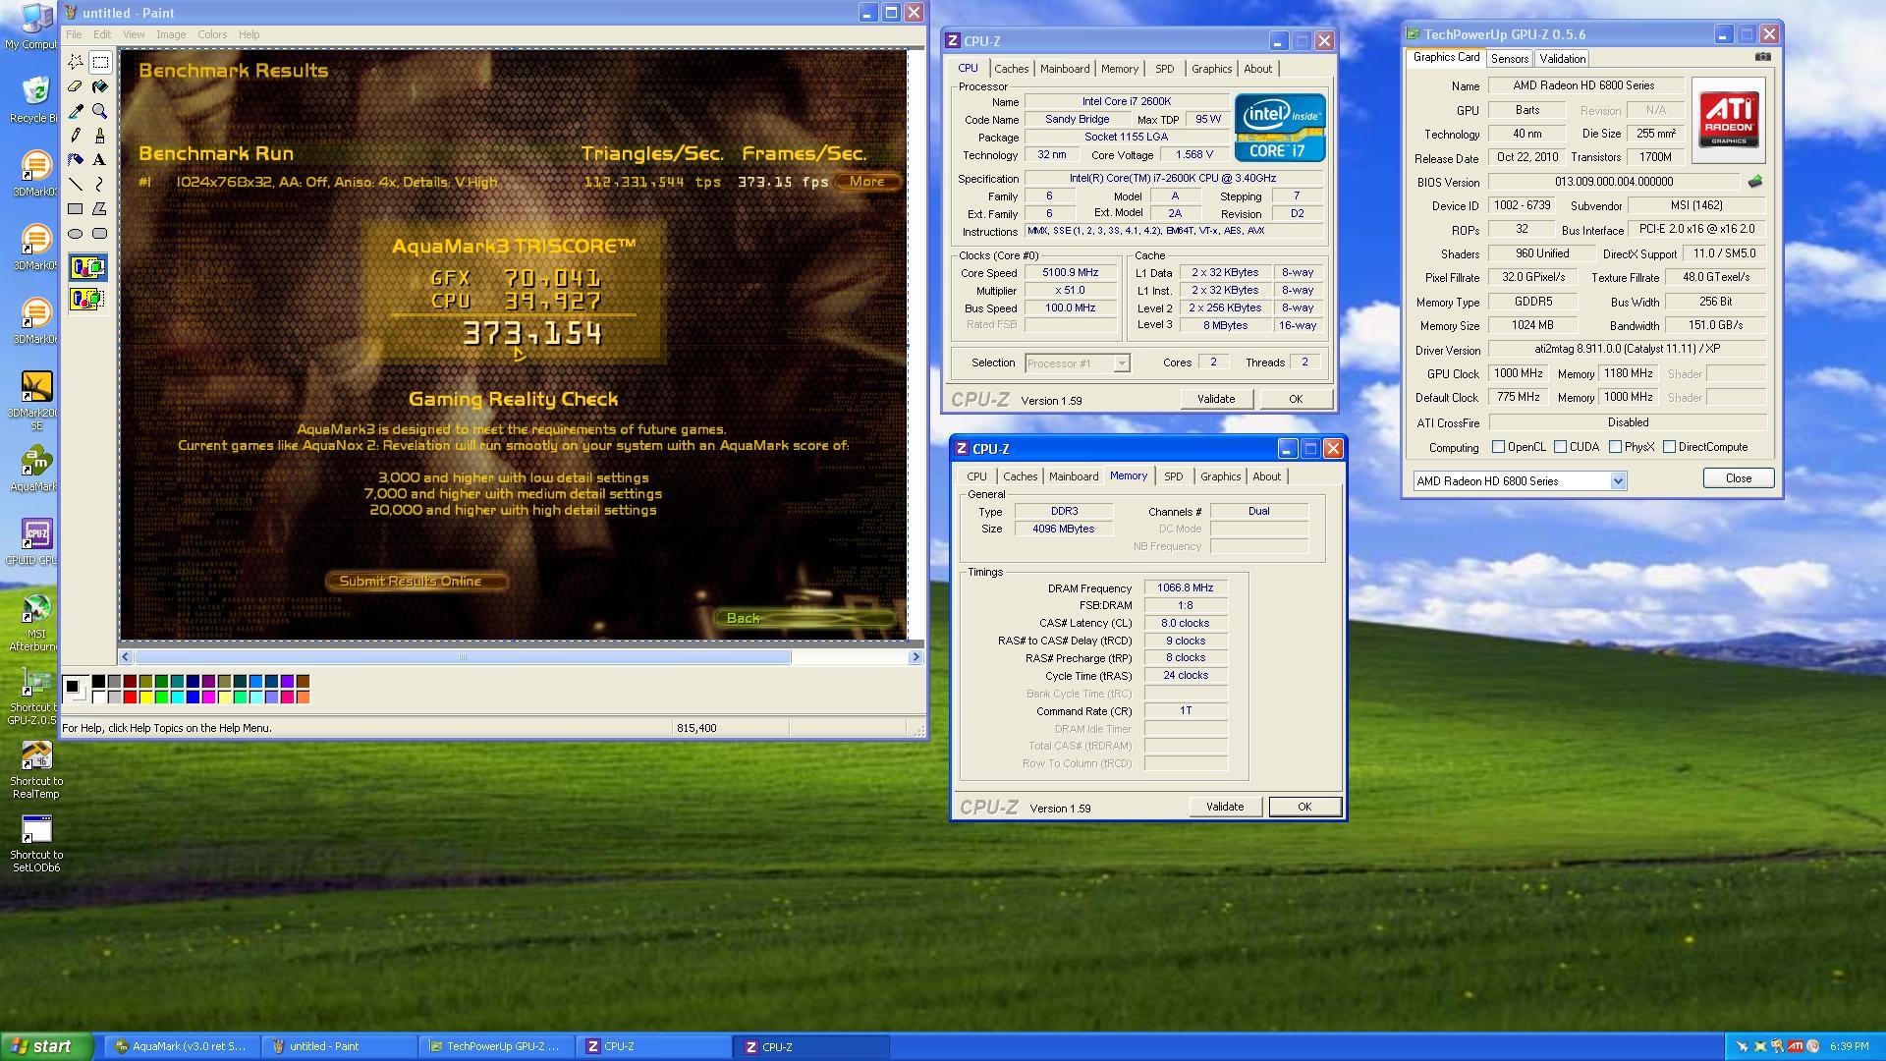Click the GPU-Z BIOS save chip icon
1886x1061 pixels.
pyautogui.click(x=1755, y=182)
